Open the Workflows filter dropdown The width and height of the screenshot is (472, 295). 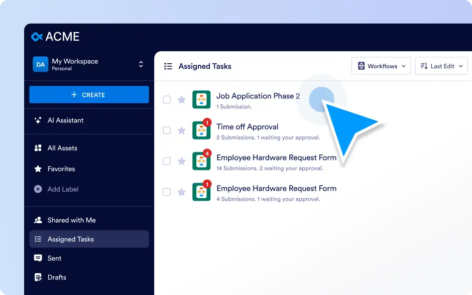(381, 66)
